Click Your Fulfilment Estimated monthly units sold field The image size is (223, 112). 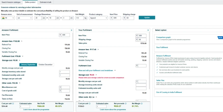click(x=141, y=88)
